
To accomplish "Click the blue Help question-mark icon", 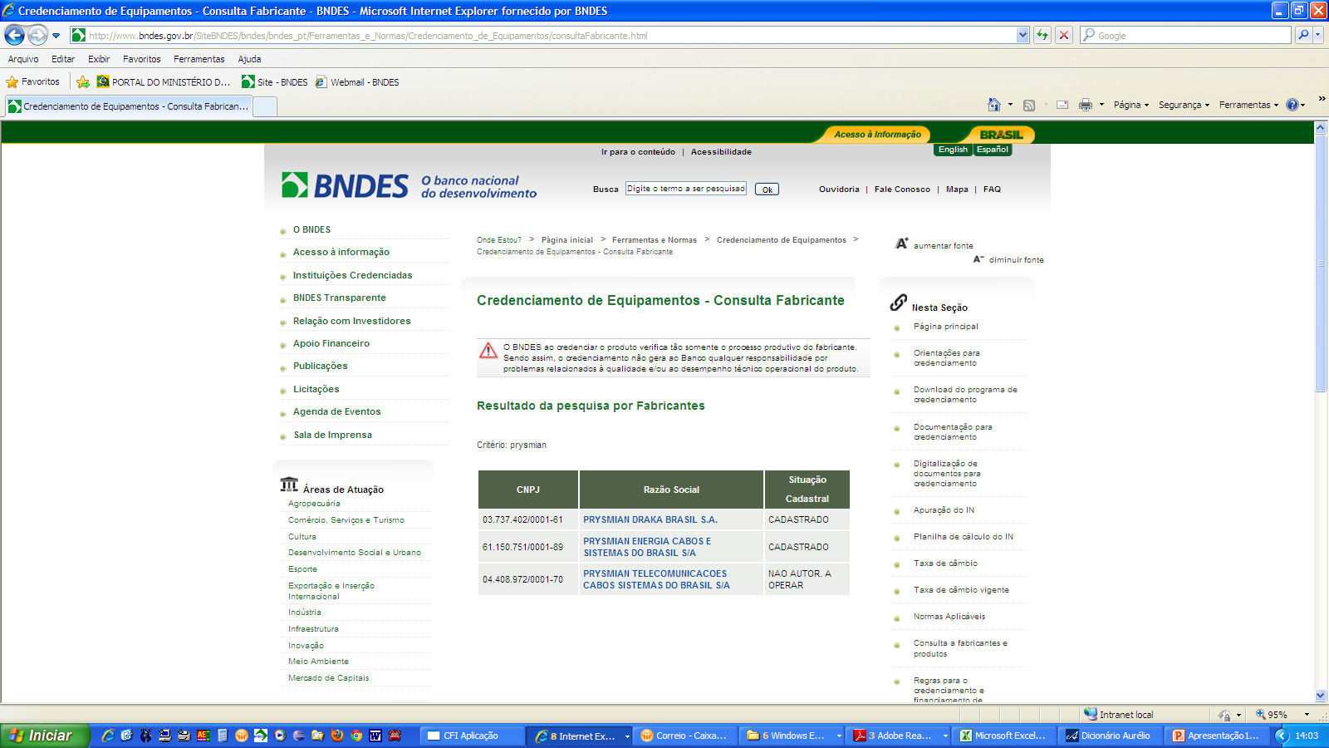I will coord(1292,105).
